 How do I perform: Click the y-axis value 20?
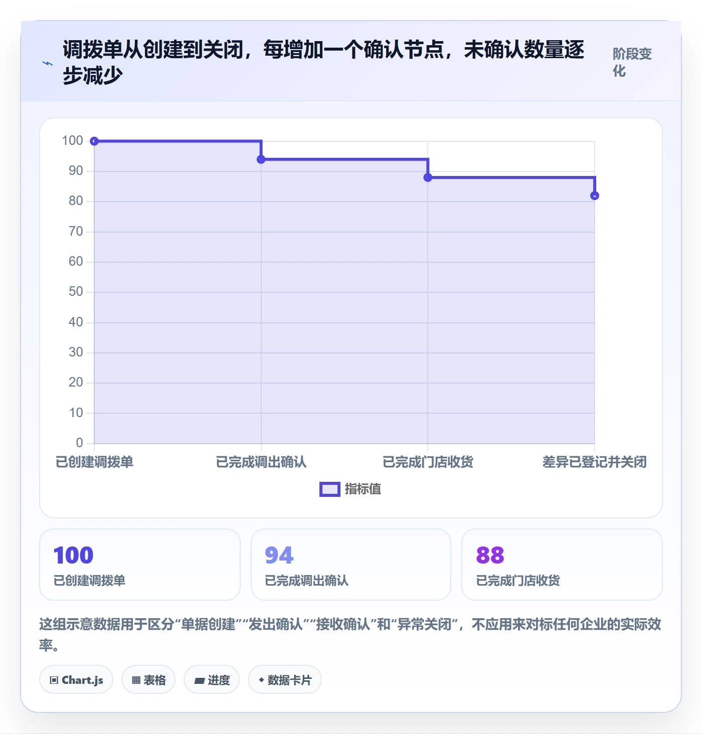click(76, 383)
